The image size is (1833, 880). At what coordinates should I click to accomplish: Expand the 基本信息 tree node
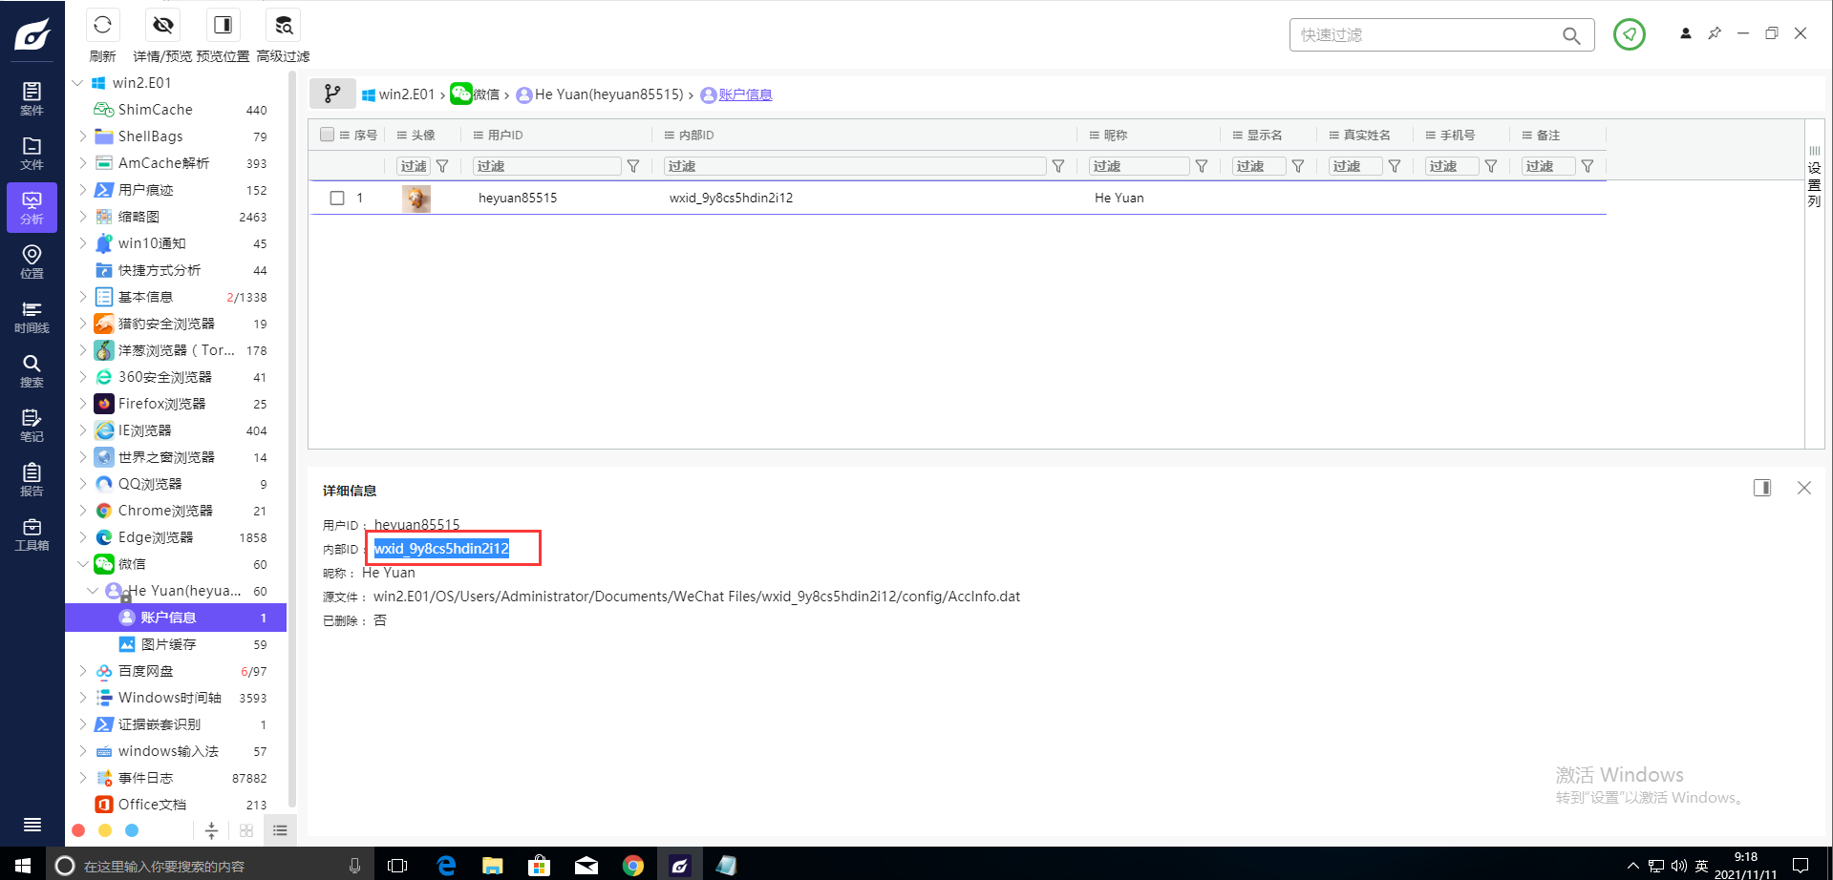click(83, 297)
